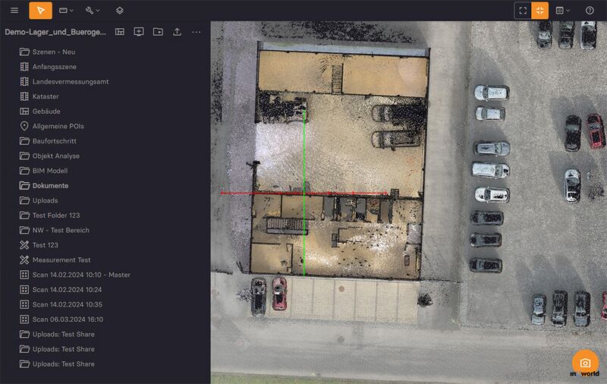Viewport: 607px width, 384px height.
Task: Open the project layout view icon
Action: click(120, 32)
